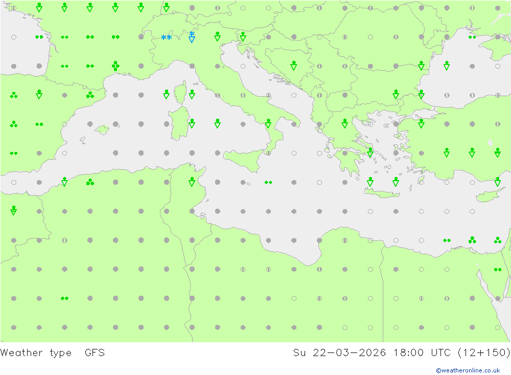Click the '(12+150)' forecast offset text
The image size is (511, 375).
point(484,353)
